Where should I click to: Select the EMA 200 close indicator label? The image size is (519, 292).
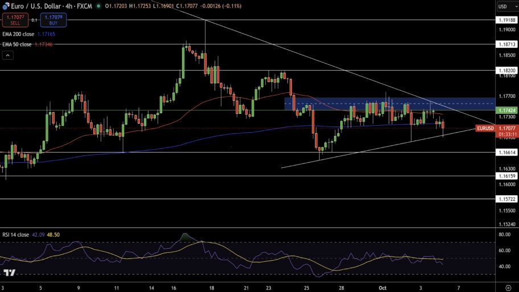[18, 34]
